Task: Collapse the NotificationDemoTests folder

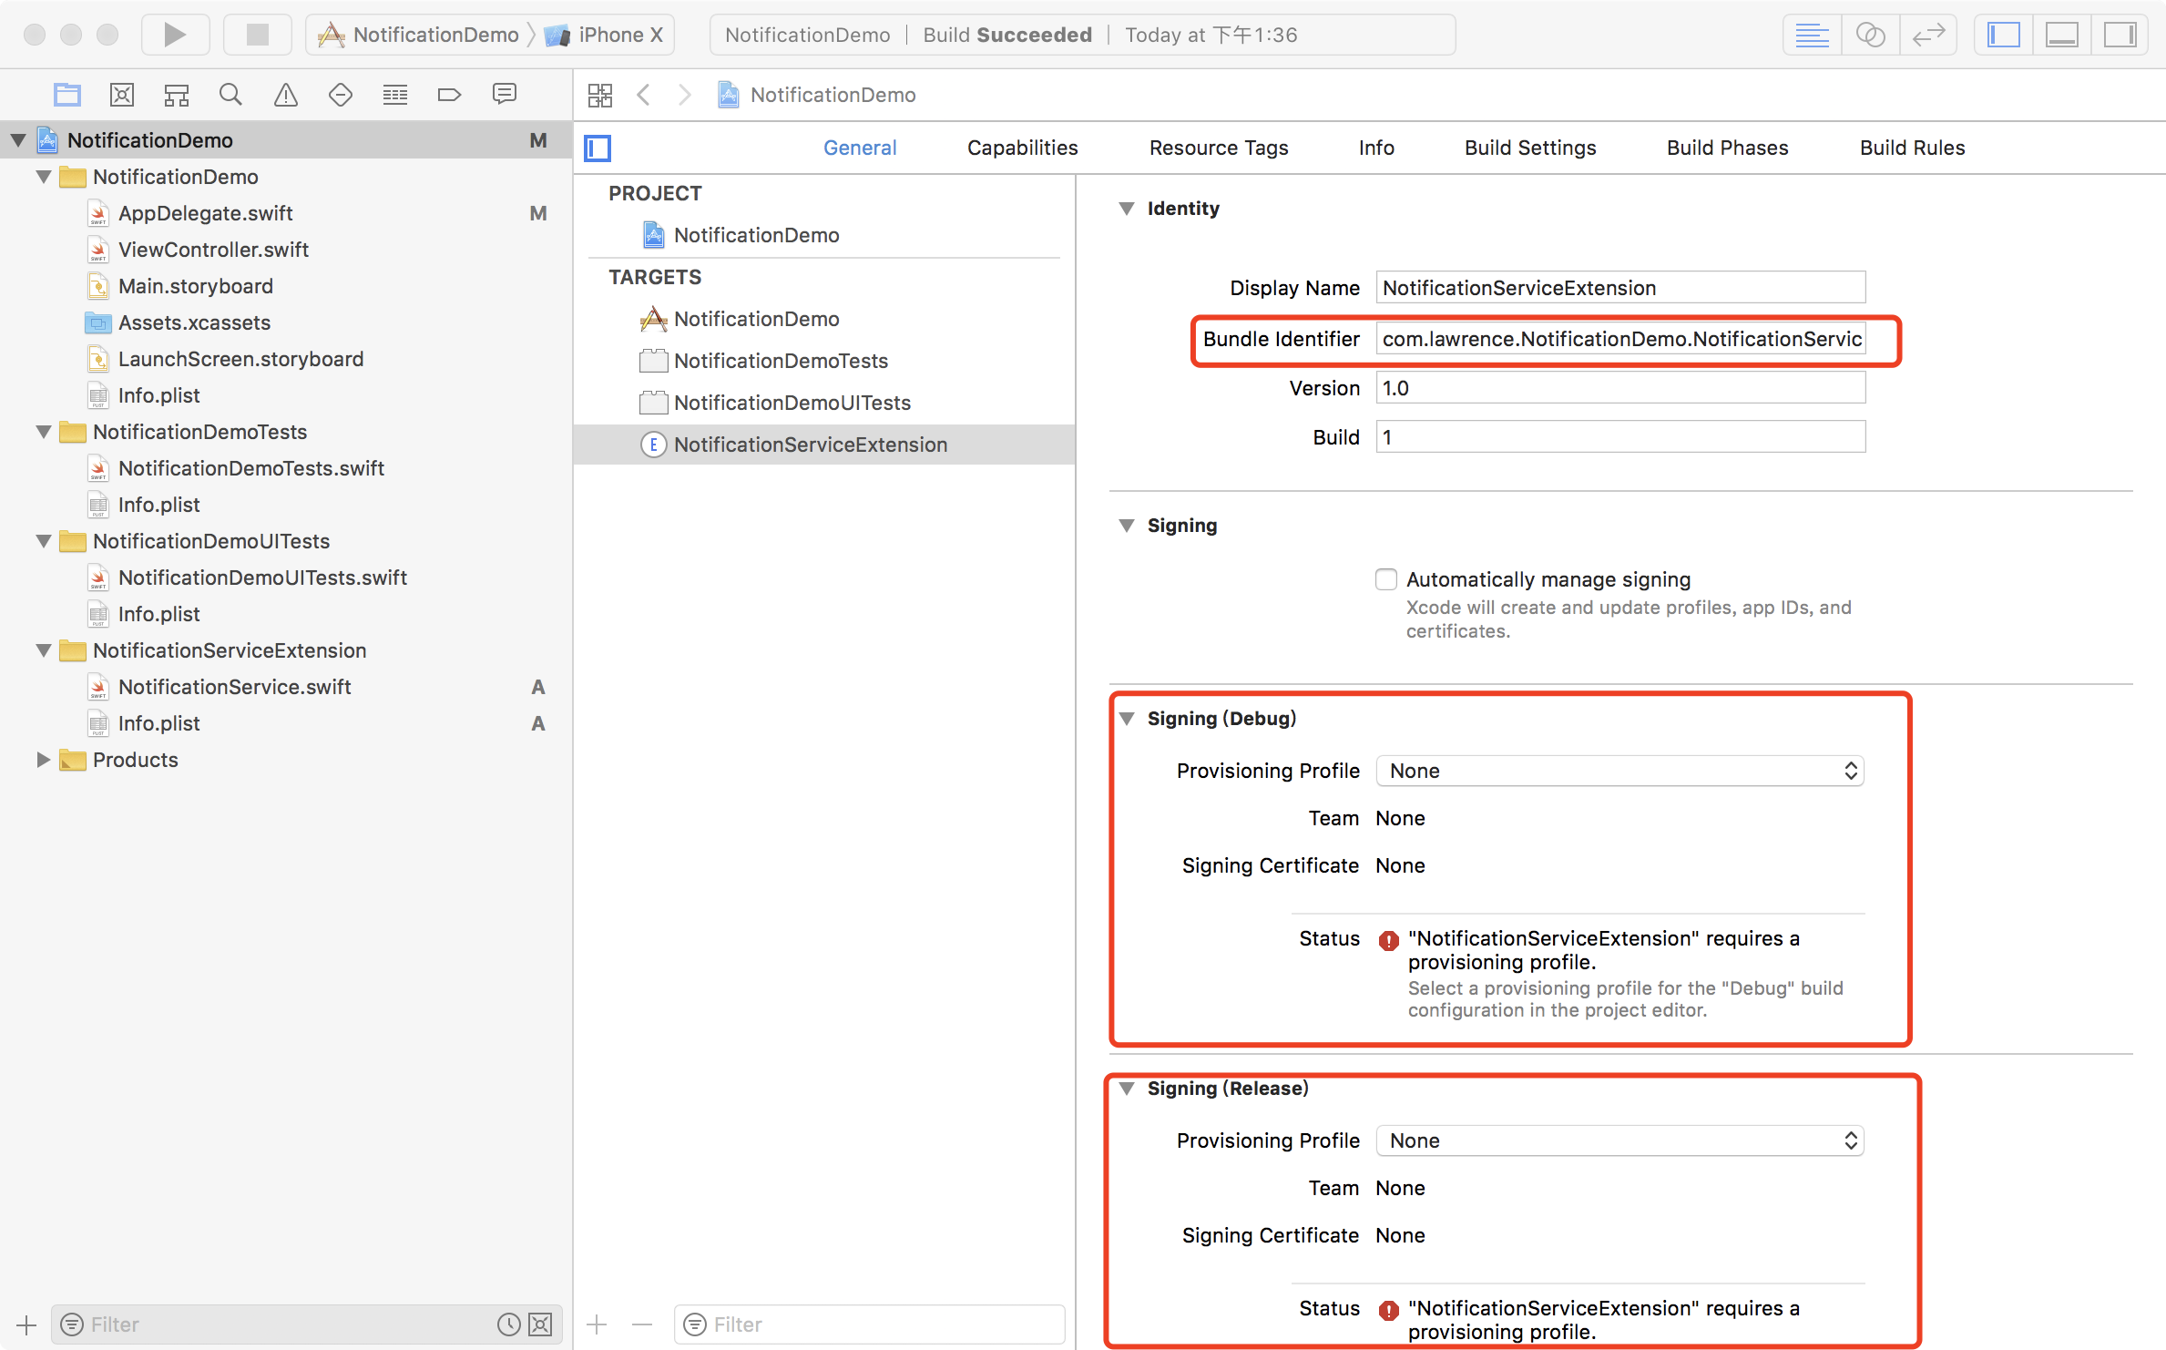Action: coord(43,432)
